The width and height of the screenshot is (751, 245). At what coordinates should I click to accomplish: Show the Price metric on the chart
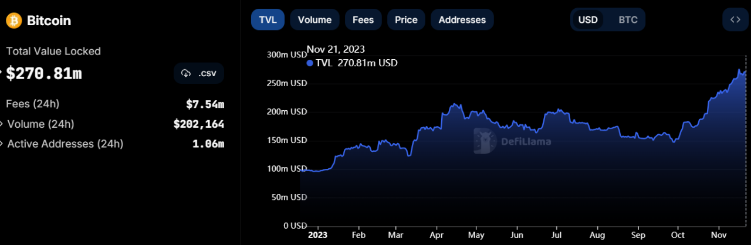click(406, 19)
